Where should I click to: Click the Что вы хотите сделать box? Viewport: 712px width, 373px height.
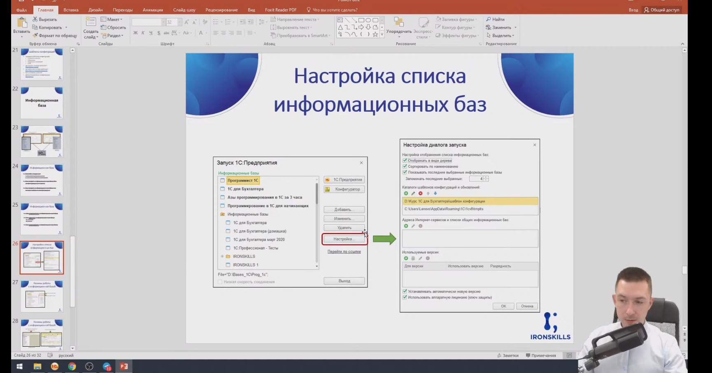click(333, 10)
